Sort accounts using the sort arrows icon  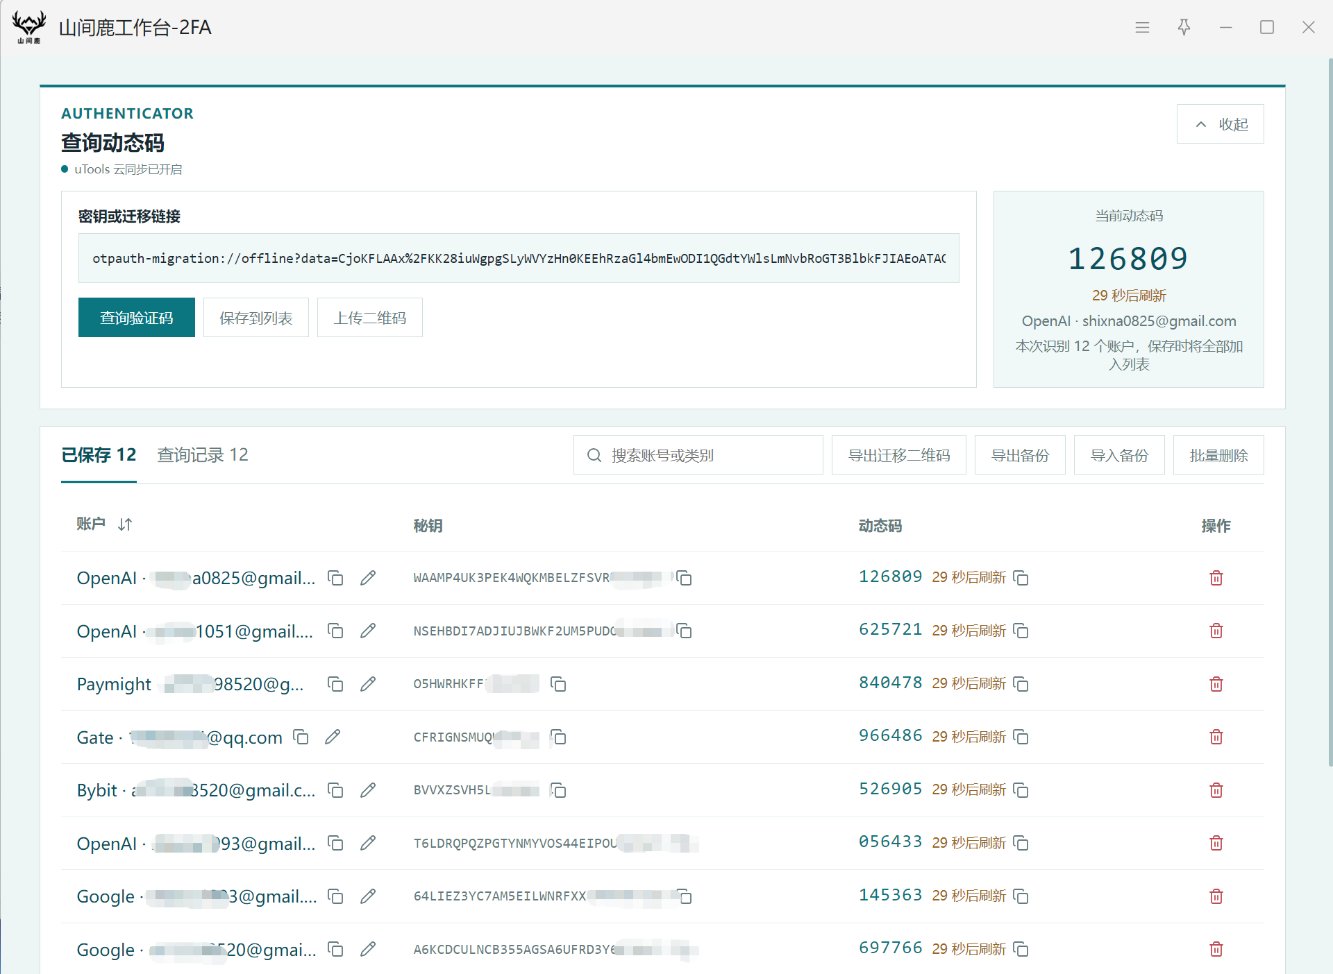pos(125,524)
